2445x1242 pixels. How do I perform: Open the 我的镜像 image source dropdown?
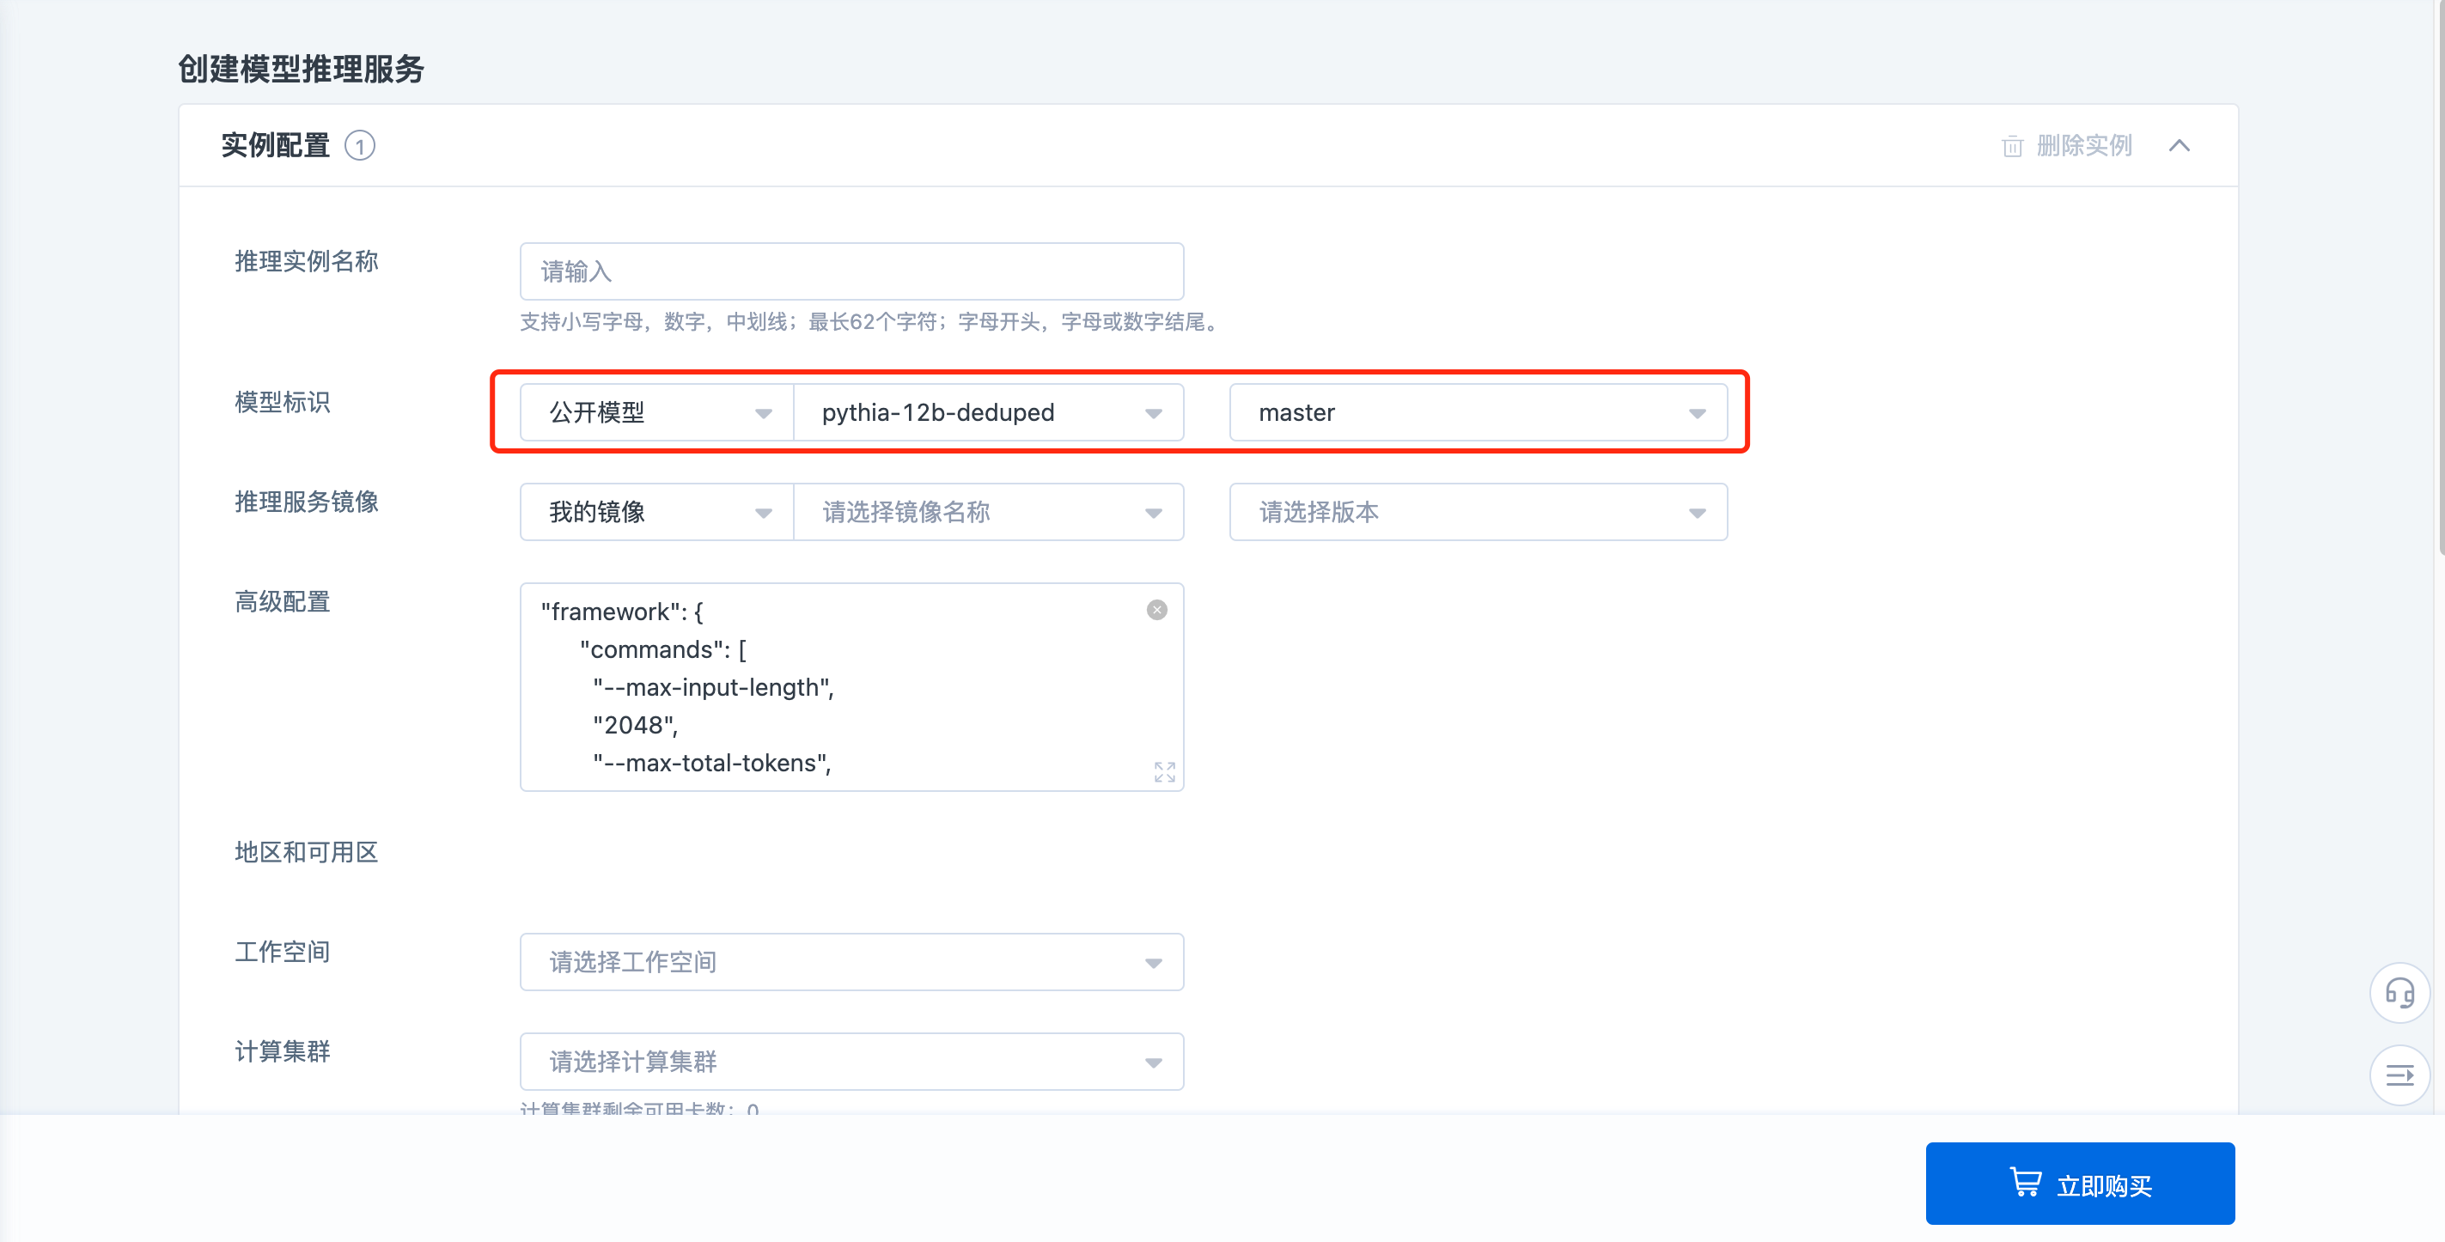pyautogui.click(x=655, y=513)
